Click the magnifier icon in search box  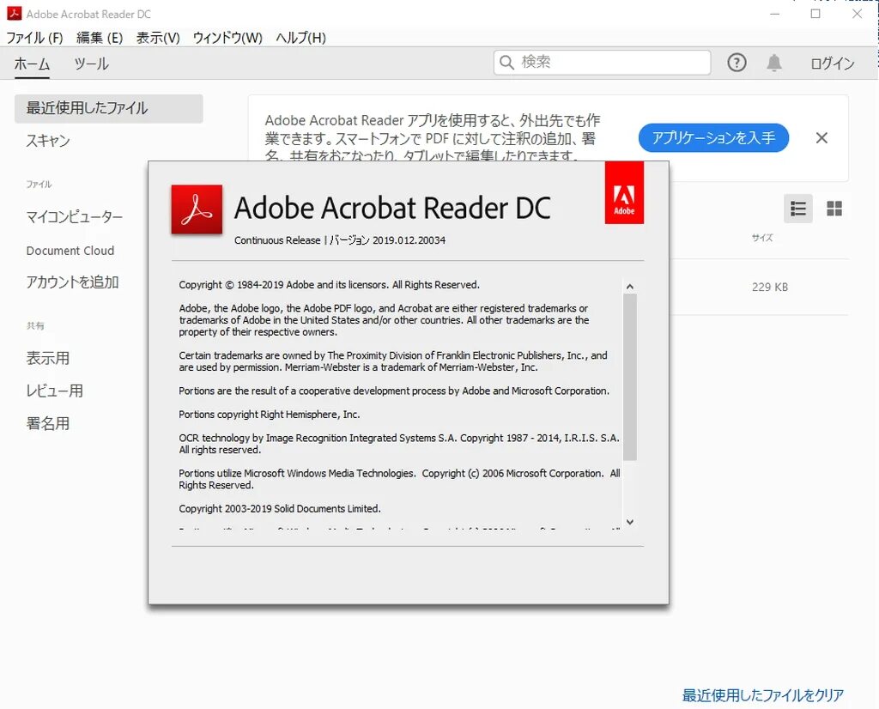click(x=506, y=62)
